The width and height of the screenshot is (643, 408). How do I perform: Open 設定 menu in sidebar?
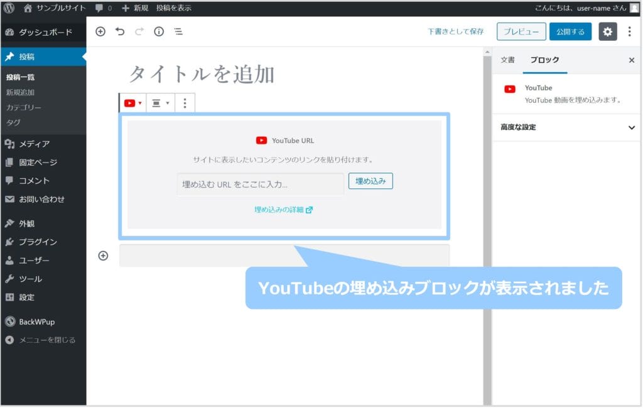coord(43,298)
